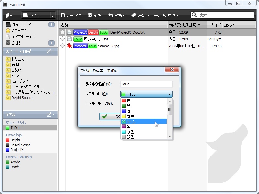Click the ラベルの色 color combo box
This screenshot has height=194, width=259.
tap(147, 94)
